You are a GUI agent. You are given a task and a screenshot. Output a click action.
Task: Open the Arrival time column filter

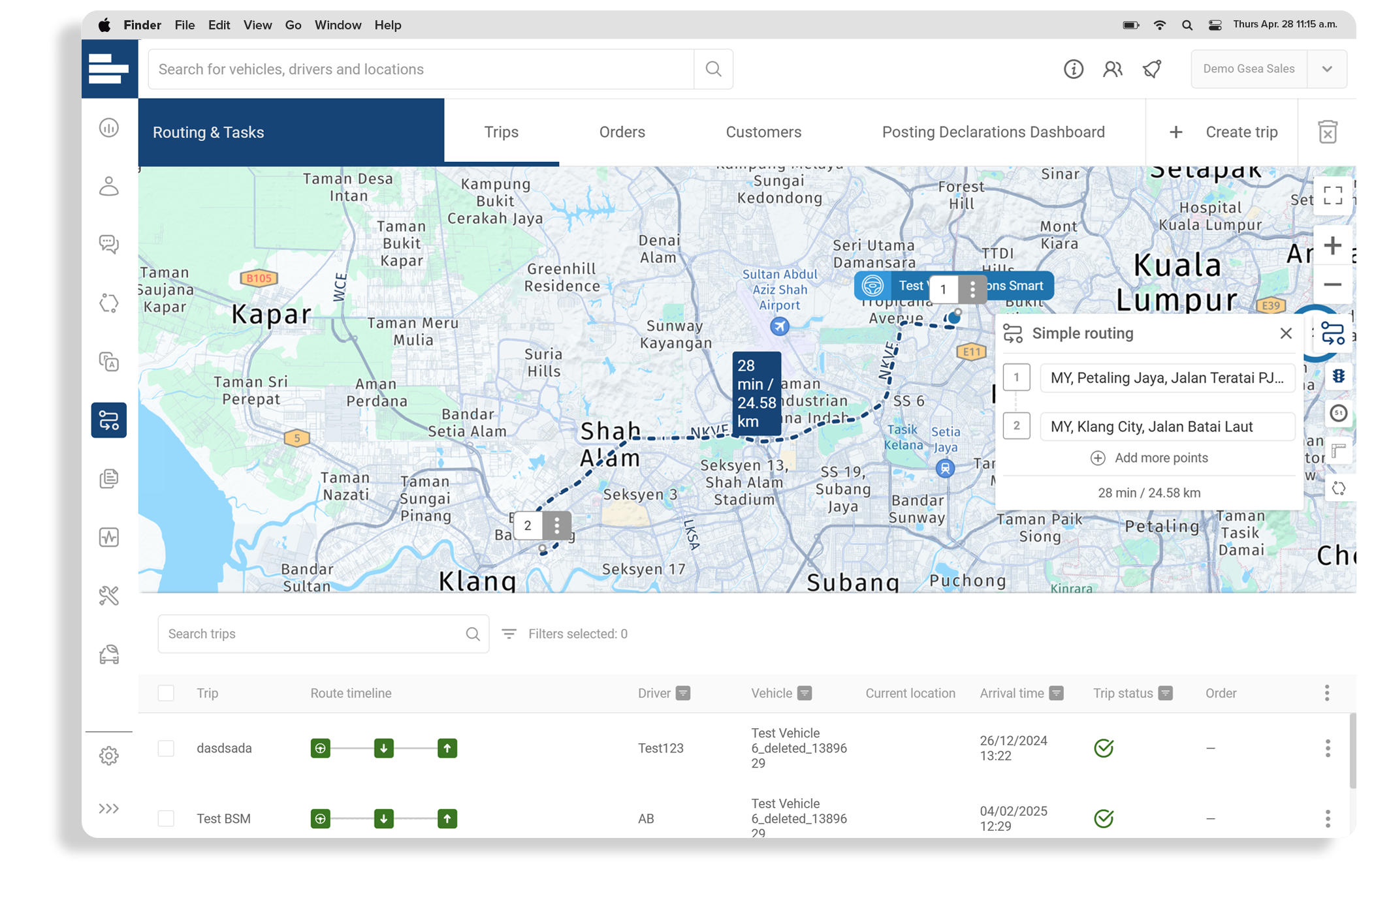[1056, 693]
